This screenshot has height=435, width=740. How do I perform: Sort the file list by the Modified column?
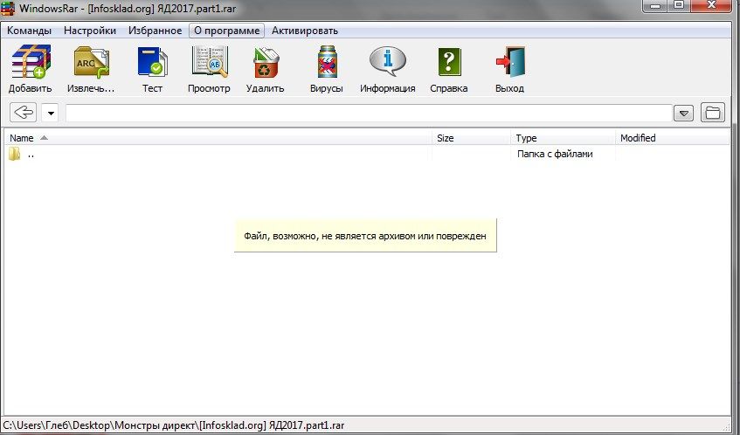coord(673,138)
